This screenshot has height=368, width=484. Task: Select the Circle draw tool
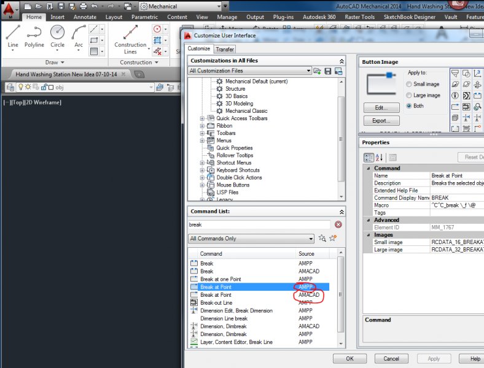(x=57, y=36)
